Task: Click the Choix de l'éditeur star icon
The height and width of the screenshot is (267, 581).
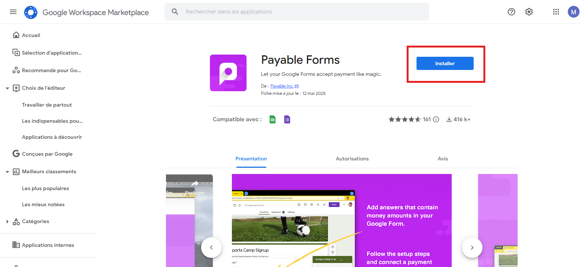Action: coord(16,88)
